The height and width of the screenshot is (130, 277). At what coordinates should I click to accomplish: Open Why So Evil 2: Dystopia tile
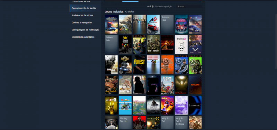tap(181, 123)
